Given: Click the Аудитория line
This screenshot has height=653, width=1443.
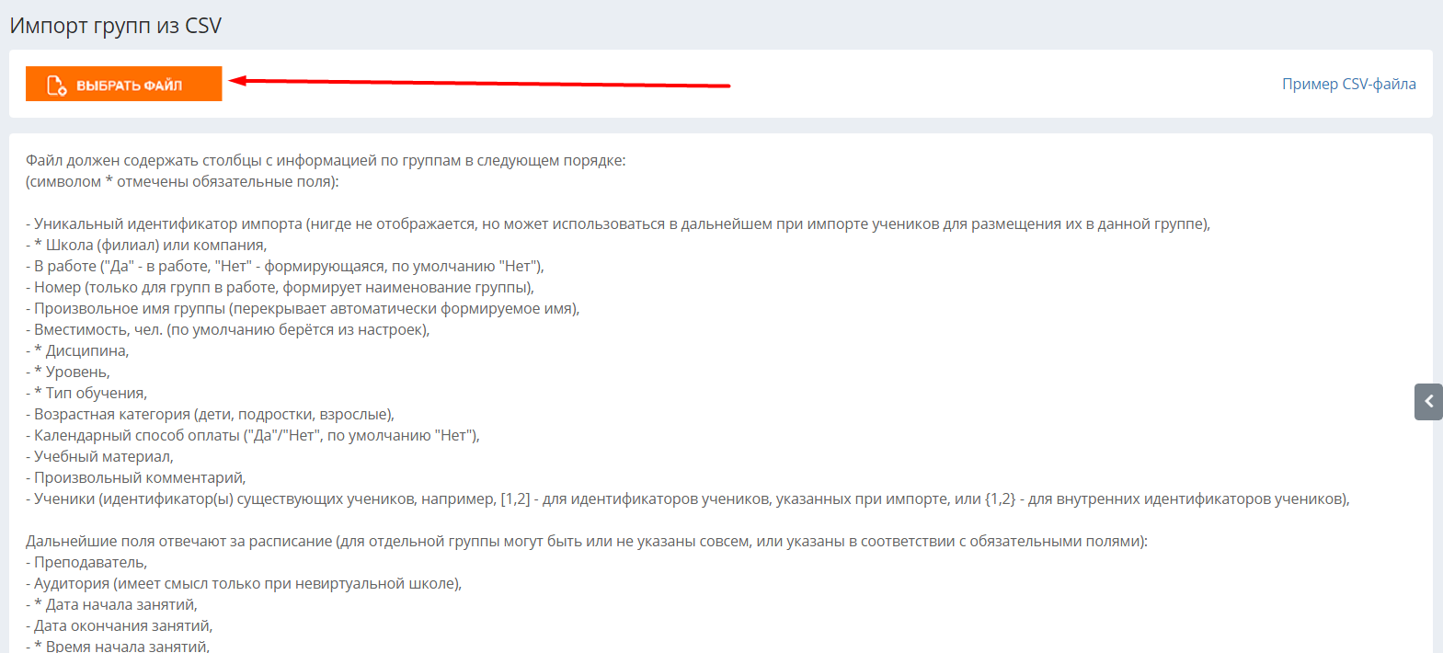Looking at the screenshot, I should tap(244, 583).
